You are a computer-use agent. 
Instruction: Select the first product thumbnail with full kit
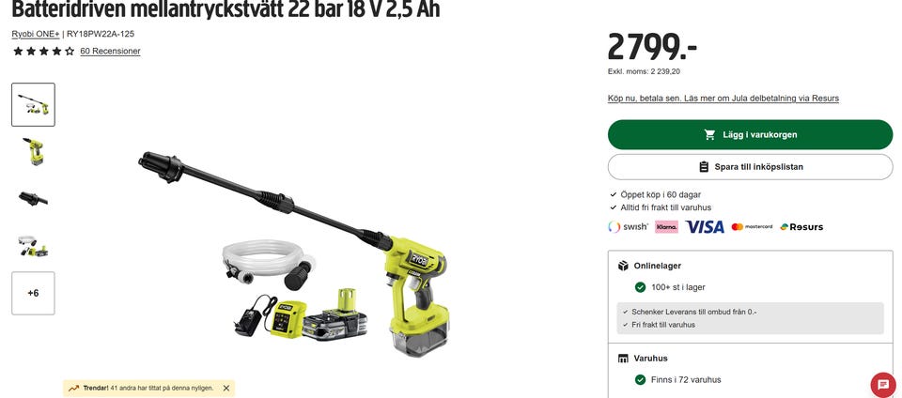(34, 104)
